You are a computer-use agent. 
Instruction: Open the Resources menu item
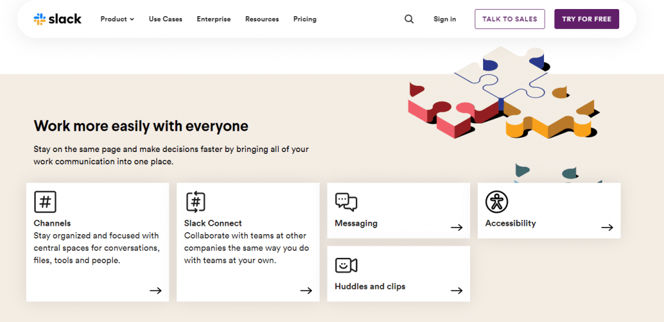click(262, 19)
